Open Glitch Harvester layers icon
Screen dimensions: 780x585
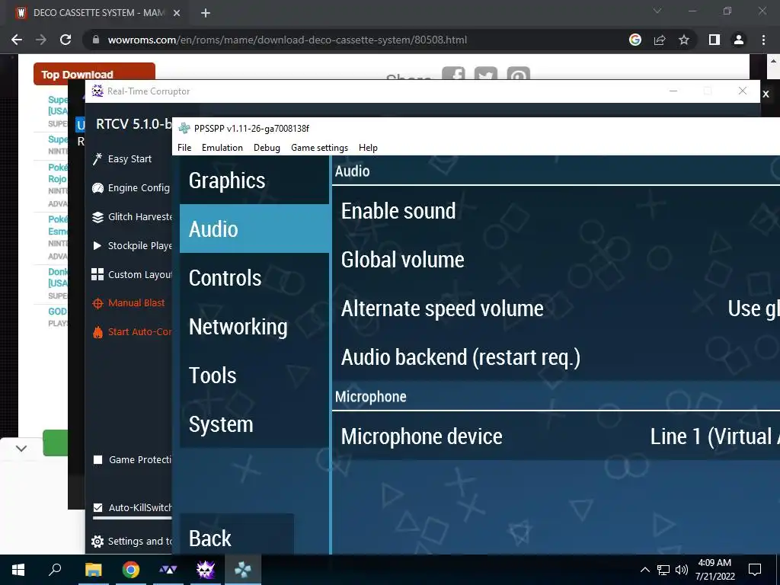[x=97, y=217]
